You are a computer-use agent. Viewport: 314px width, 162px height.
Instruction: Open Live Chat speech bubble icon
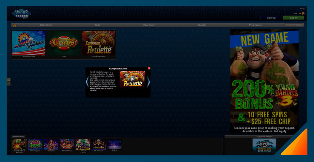(303, 13)
